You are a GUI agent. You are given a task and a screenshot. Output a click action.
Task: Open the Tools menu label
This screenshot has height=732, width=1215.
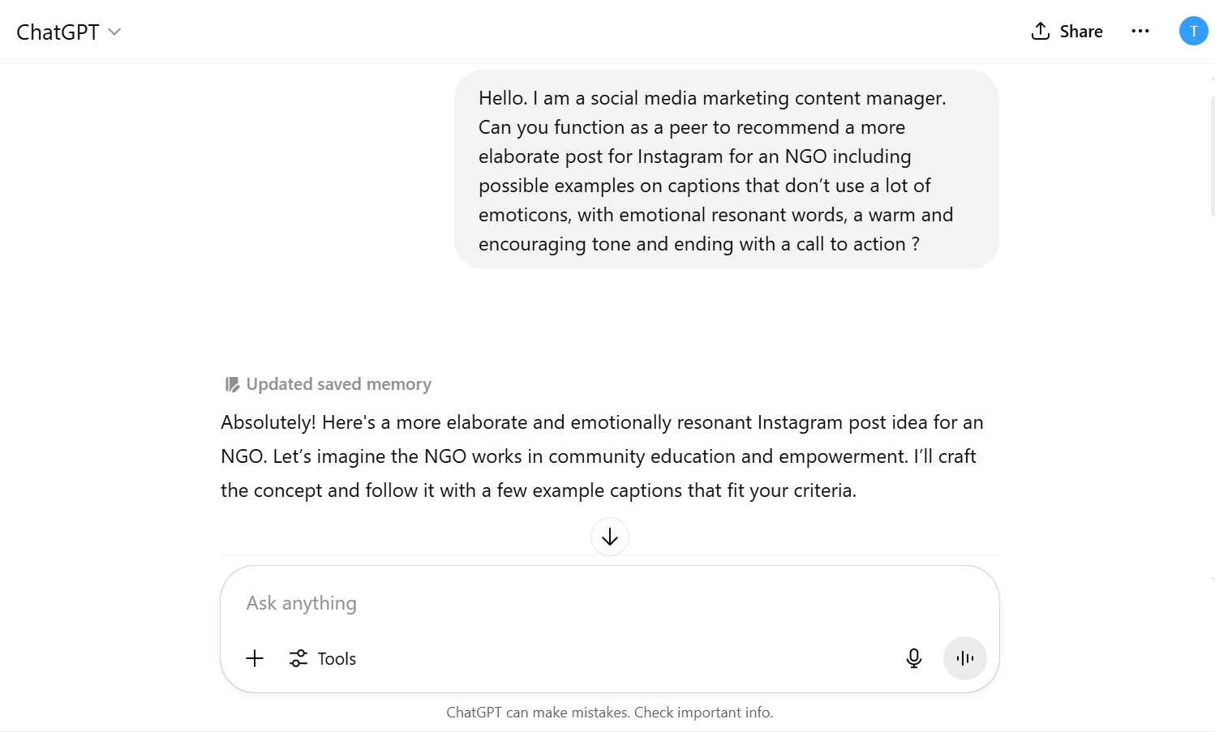(337, 659)
